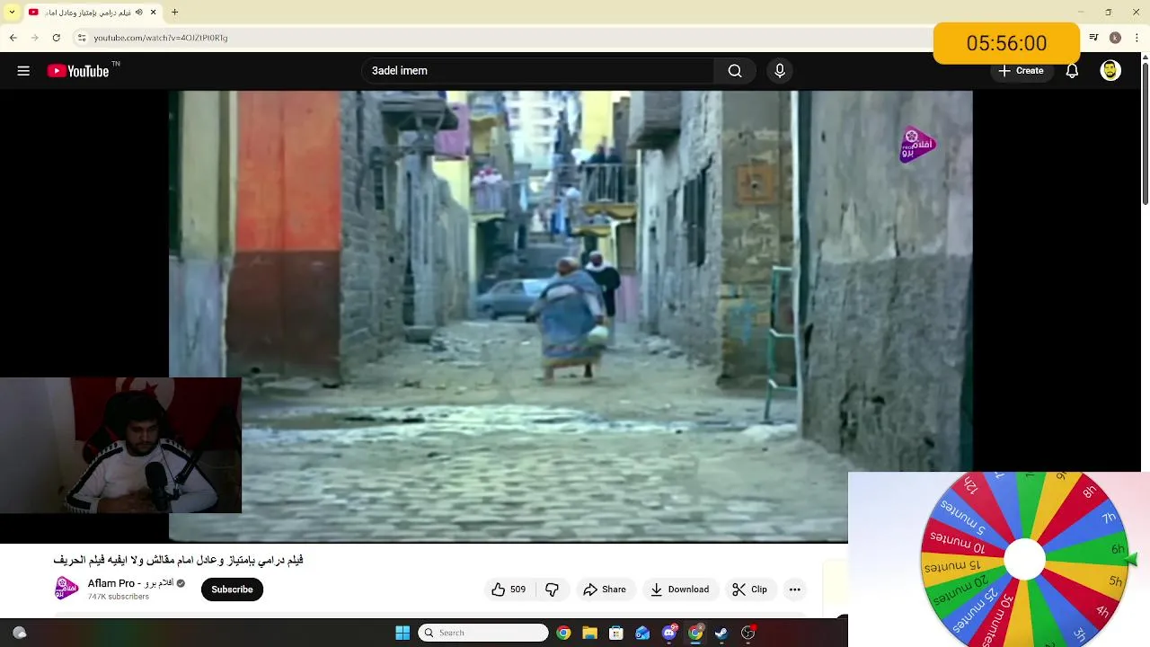Viewport: 1150px width, 647px height.
Task: Click the spin wheel center hub
Action: pos(1024,560)
